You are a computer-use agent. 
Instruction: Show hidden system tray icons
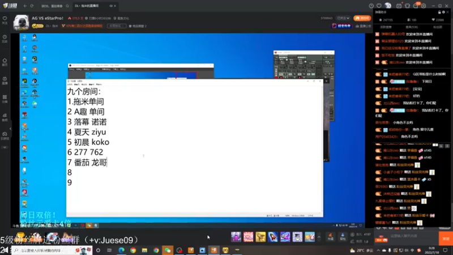(x=378, y=250)
